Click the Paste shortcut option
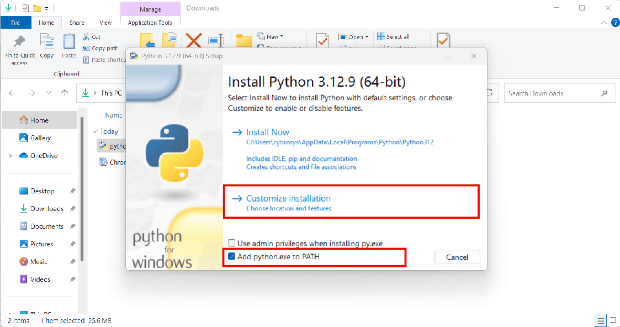Image resolution: width=620 pixels, height=327 pixels. [x=104, y=60]
